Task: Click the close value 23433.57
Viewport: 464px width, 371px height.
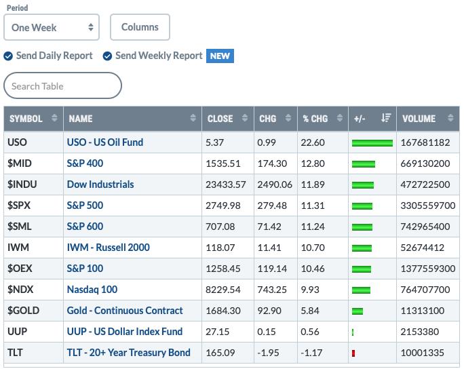Action: tap(226, 184)
